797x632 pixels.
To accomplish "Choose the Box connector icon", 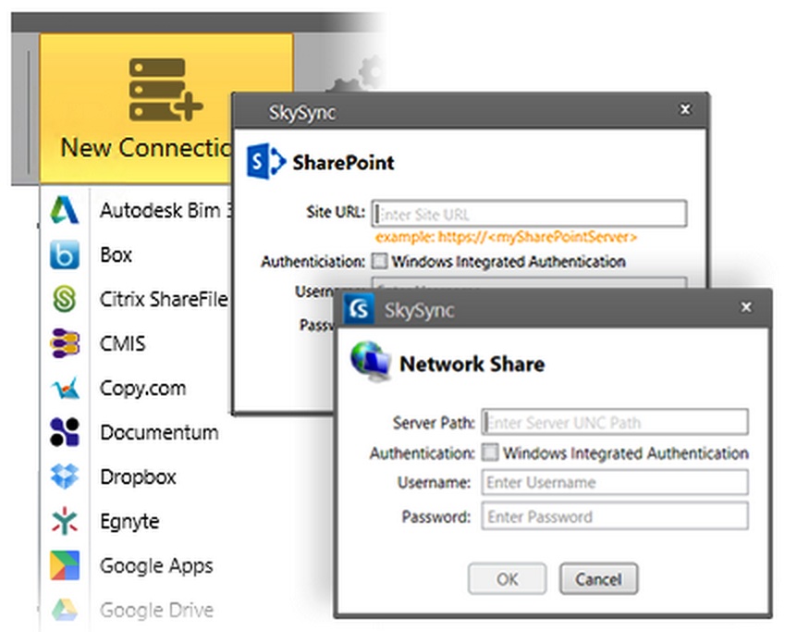I will (65, 254).
